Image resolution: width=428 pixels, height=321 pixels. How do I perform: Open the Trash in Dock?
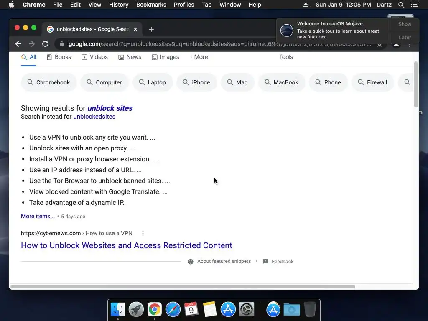tap(310, 310)
